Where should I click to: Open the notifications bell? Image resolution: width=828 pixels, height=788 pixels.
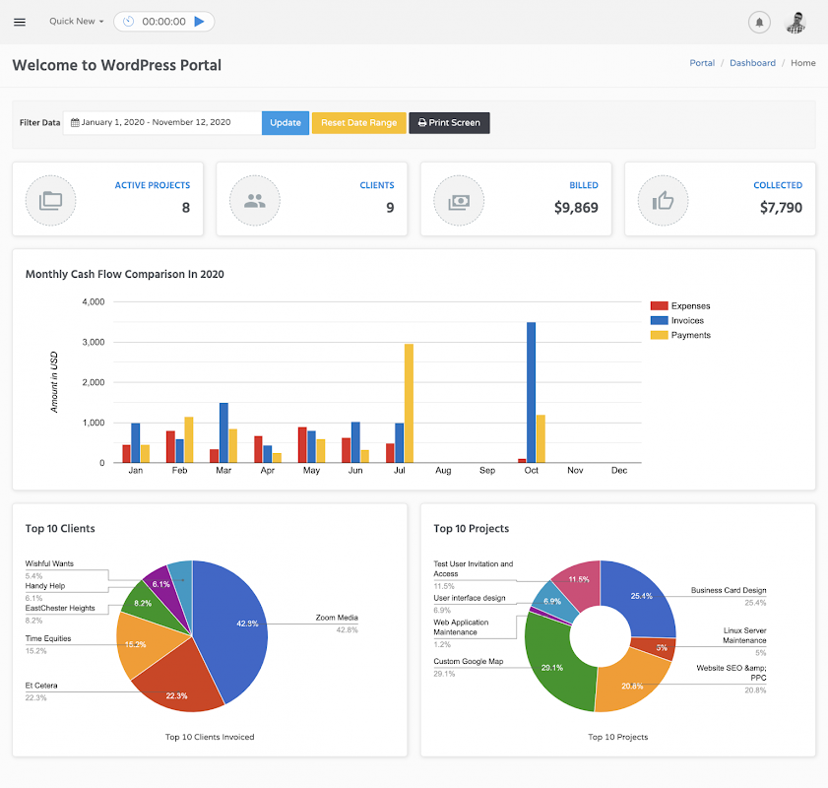(759, 23)
